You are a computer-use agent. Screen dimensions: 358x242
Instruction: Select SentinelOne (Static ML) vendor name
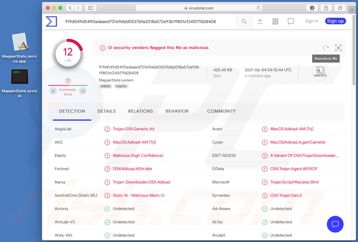[x=76, y=195]
